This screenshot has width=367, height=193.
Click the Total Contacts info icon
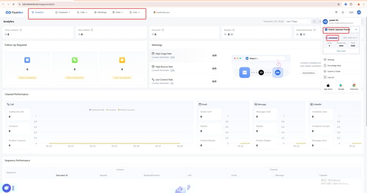pos(21,30)
